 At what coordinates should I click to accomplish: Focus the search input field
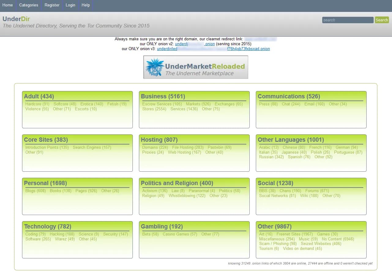[348, 20]
